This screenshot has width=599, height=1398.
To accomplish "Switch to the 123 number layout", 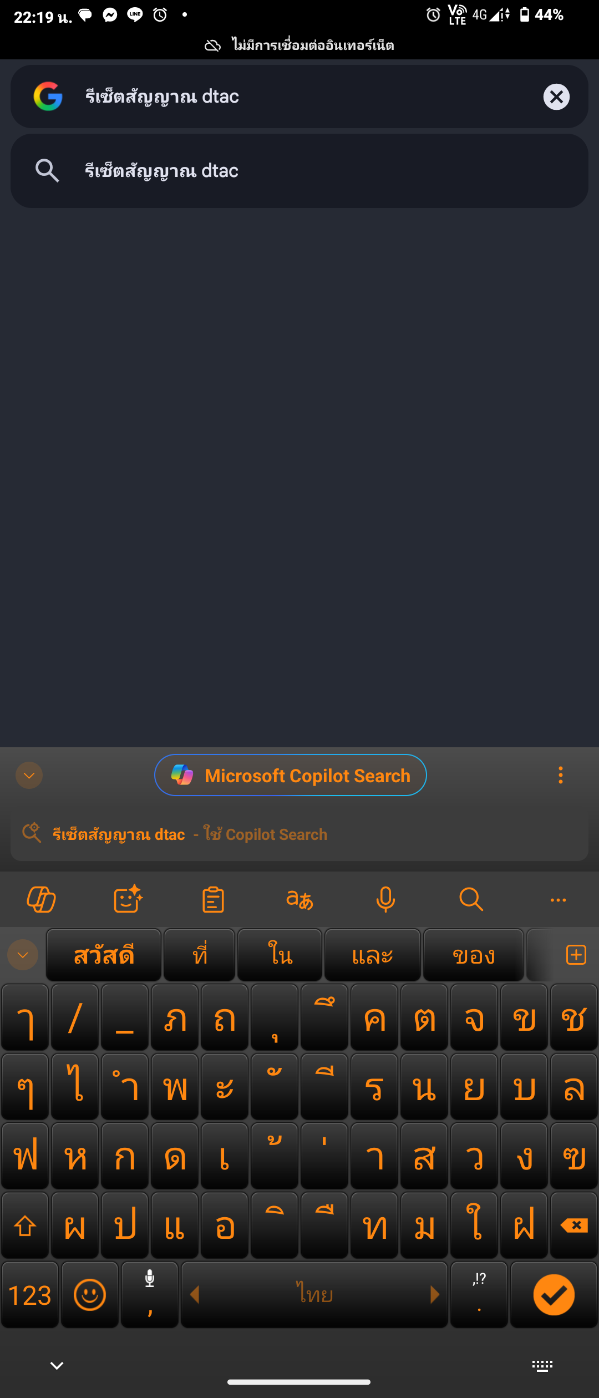I will pyautogui.click(x=30, y=1294).
